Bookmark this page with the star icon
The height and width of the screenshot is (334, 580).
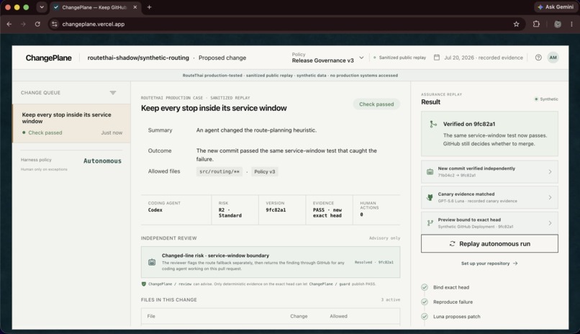[516, 24]
